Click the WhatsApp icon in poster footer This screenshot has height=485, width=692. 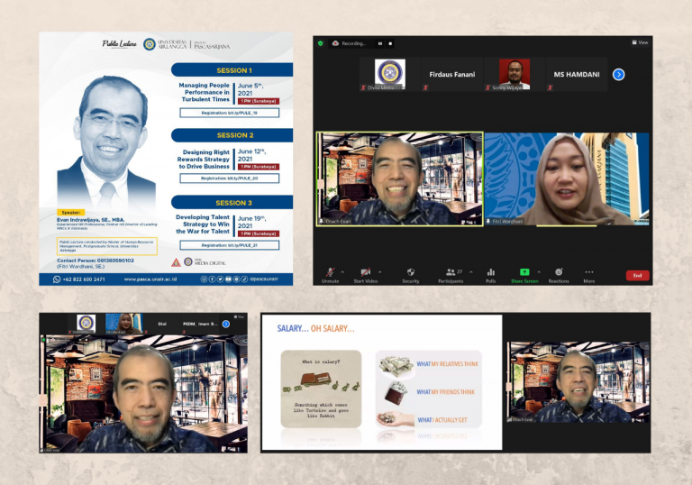click(x=57, y=279)
